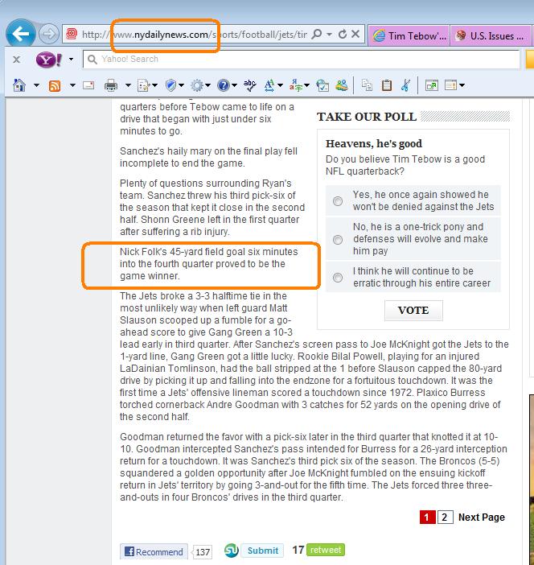The width and height of the screenshot is (534, 565).
Task: Click the blue Help question-mark icon
Action: (x=224, y=85)
